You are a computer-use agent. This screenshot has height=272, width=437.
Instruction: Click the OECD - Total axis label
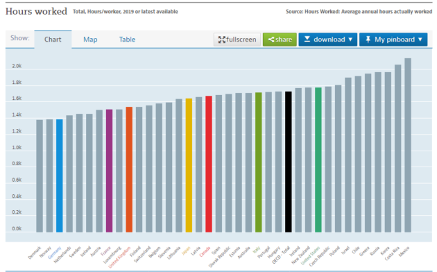point(281,255)
